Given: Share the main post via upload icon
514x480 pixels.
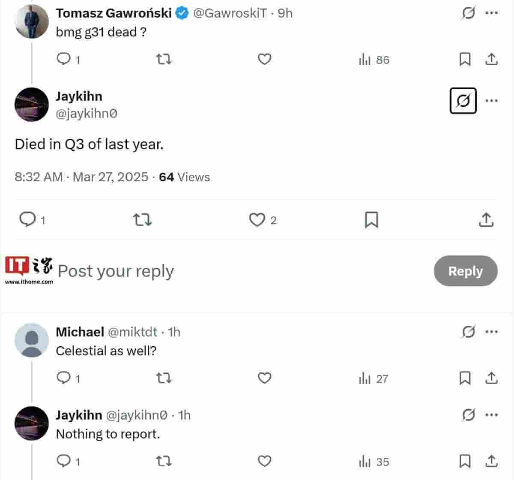Looking at the screenshot, I should coord(486,220).
